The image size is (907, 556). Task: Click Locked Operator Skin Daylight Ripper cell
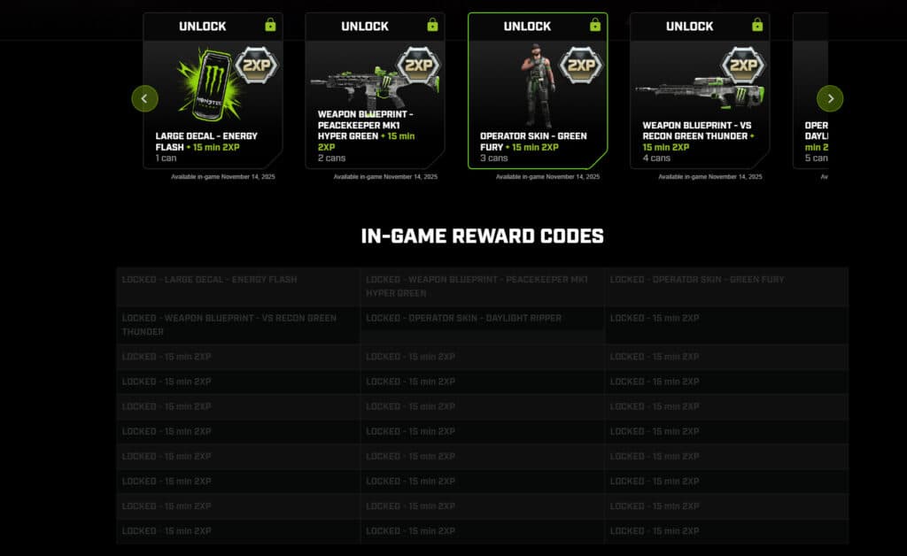coord(483,326)
